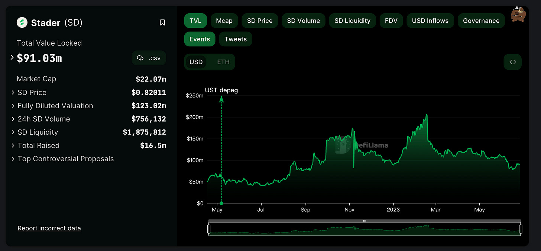Enable the SD Liquidity chart series
541x251 pixels.
coord(353,21)
